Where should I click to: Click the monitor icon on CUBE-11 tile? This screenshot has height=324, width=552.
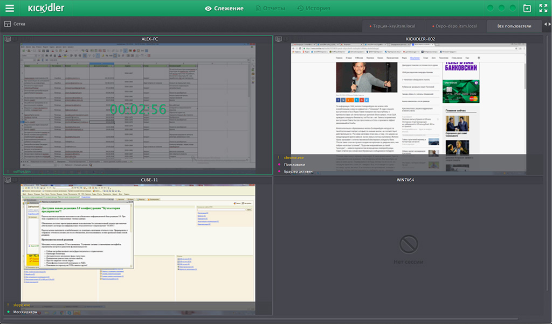click(x=8, y=180)
